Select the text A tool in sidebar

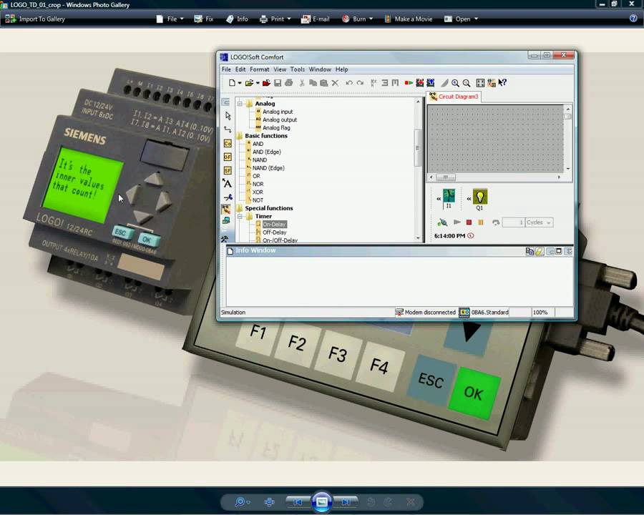(227, 184)
